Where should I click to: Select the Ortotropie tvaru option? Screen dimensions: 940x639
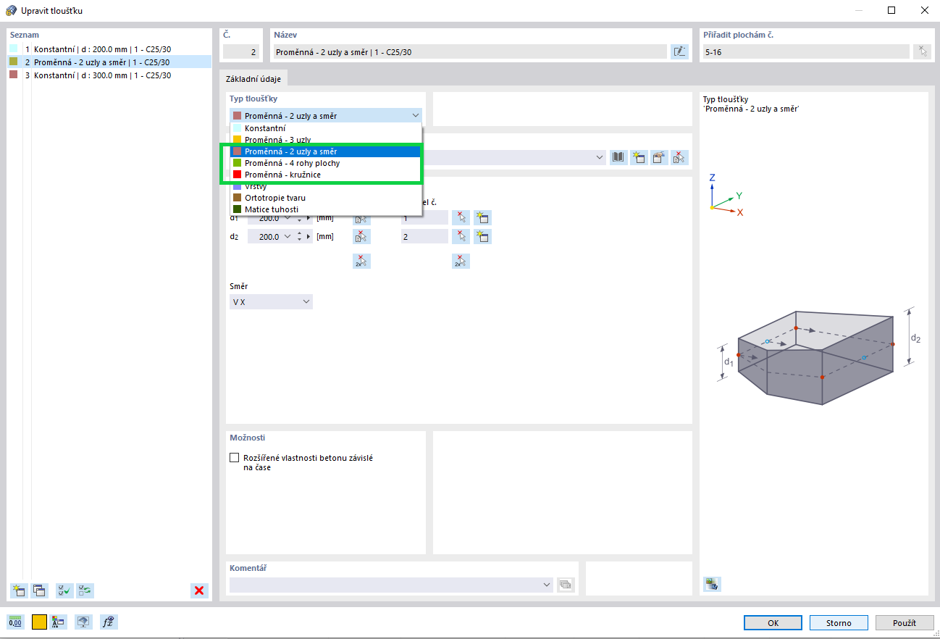[x=325, y=198]
